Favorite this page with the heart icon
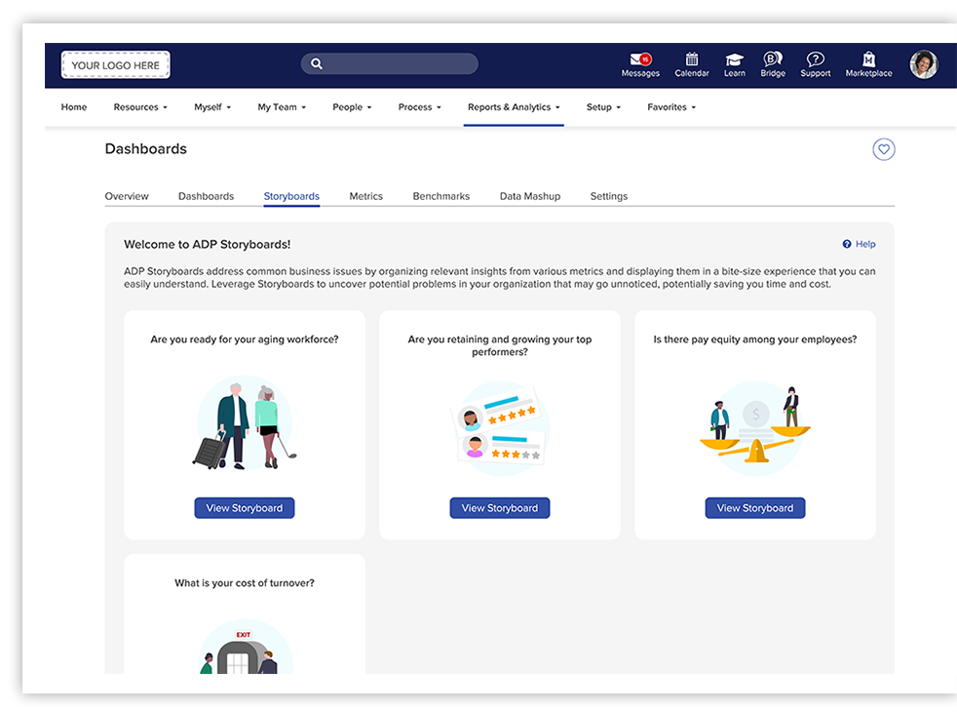The width and height of the screenshot is (957, 713). (883, 149)
